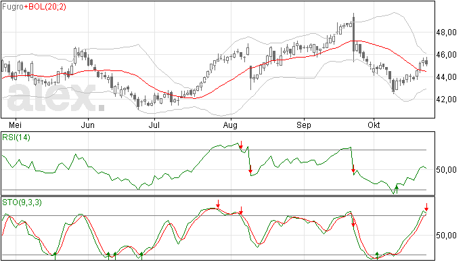The width and height of the screenshot is (467, 262).
Task: Click the Sep month label
Action: (304, 125)
